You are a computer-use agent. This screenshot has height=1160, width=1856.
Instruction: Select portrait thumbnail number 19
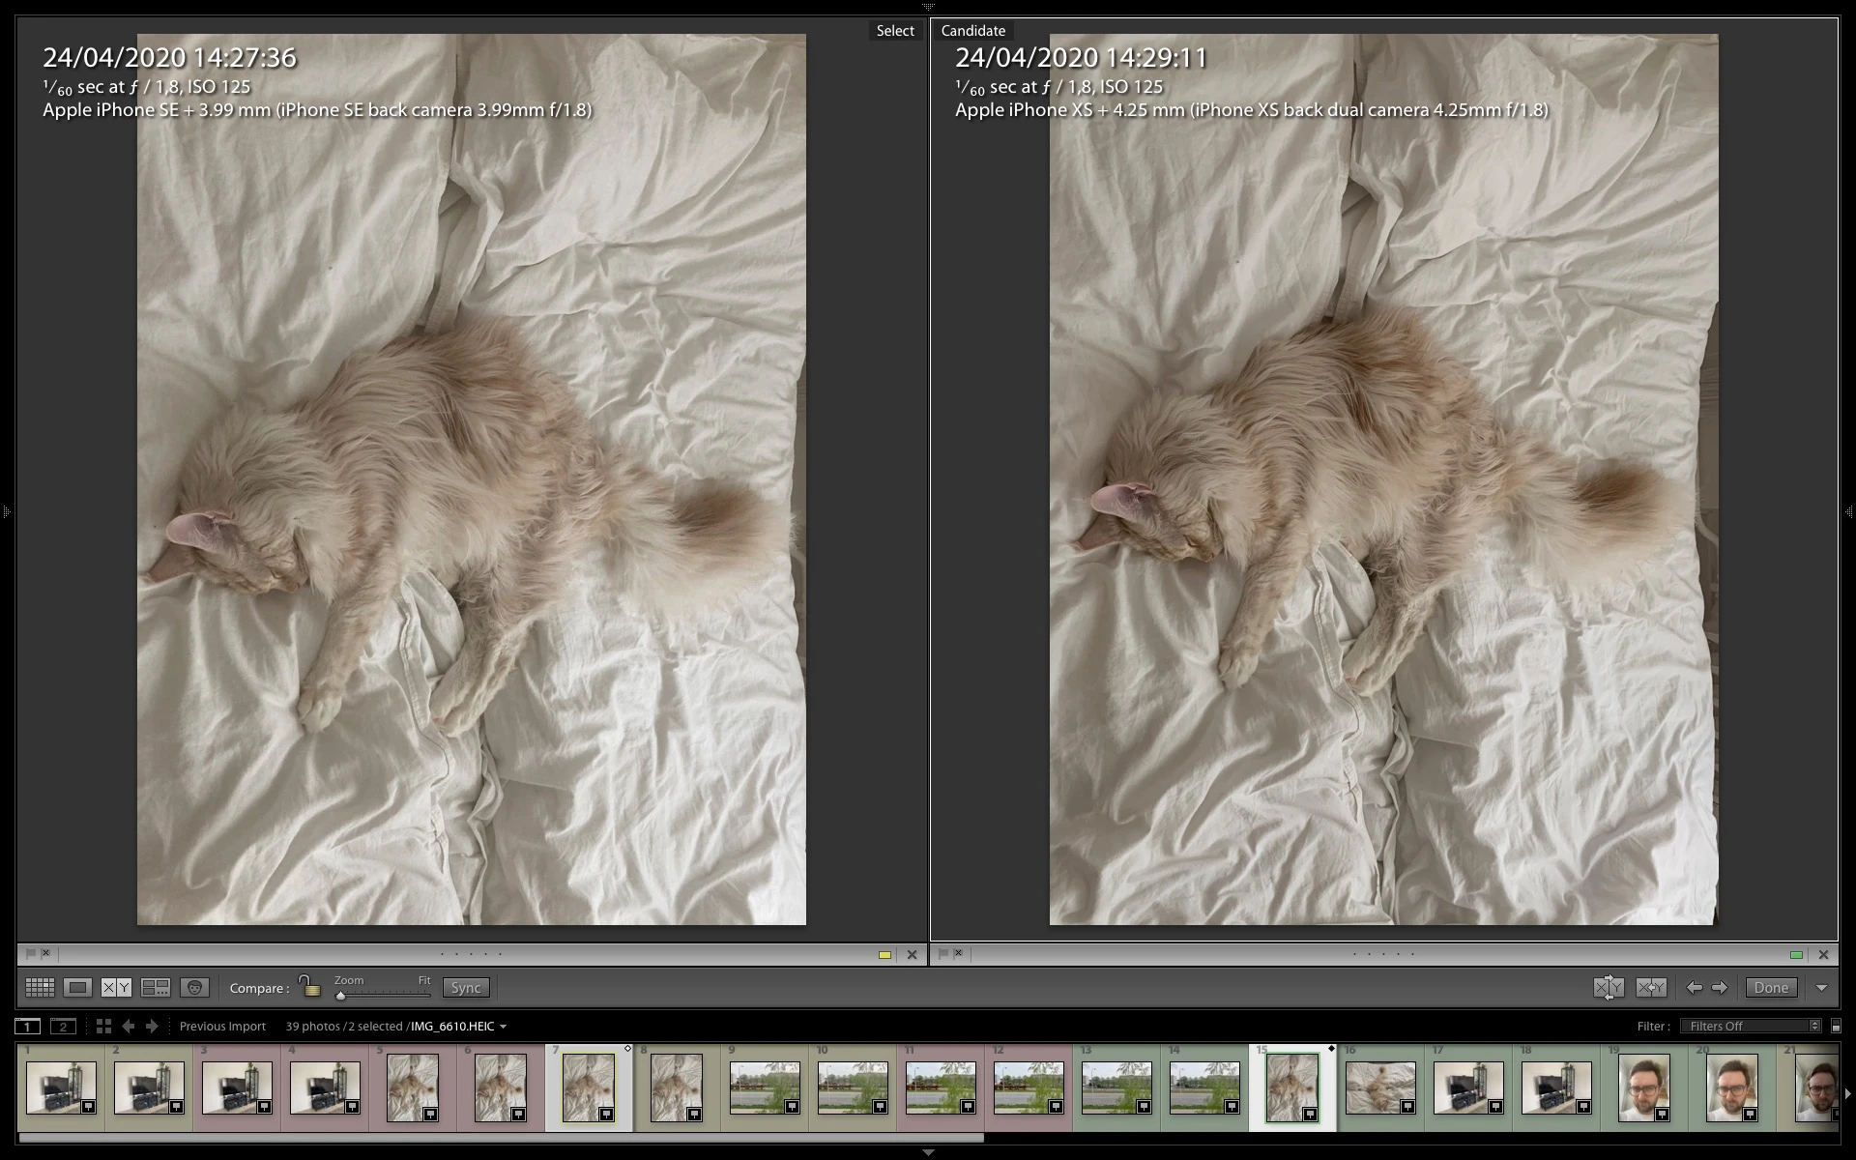coord(1644,1087)
